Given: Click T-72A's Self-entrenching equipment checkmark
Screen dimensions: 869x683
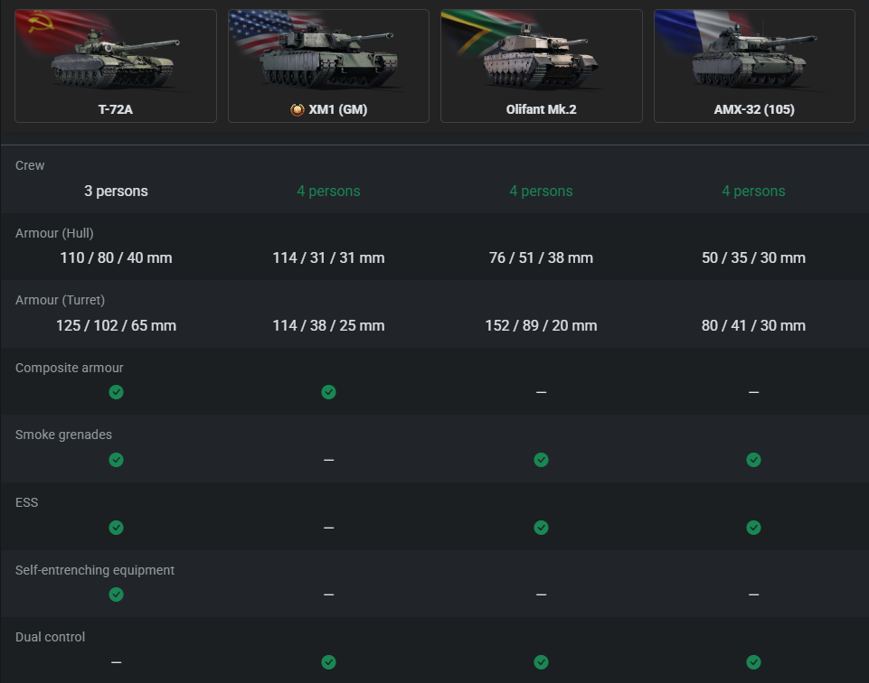Looking at the screenshot, I should [116, 594].
